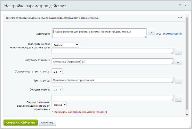This screenshot has width=192, height=129.
Task: Click the resize handle of the Заголовок text area
Action: (146, 37)
